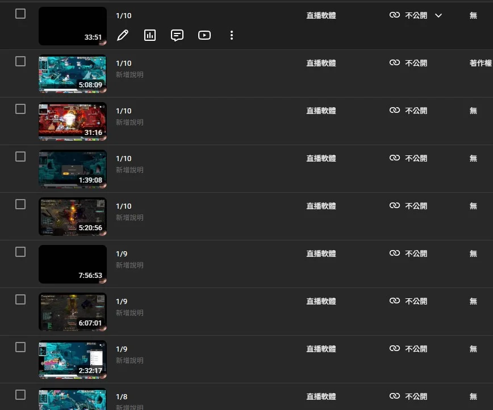Viewport: 493px width, 410px height.
Task: Click the 著作權 restriction on the 5:08:09 video
Action: [x=481, y=63]
